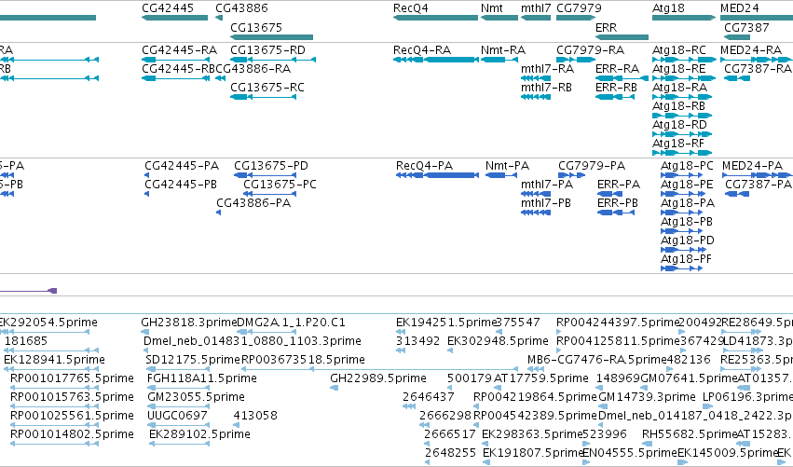Select the CG7979 gene bar
Screen dimensions: 793x467
pos(576,18)
